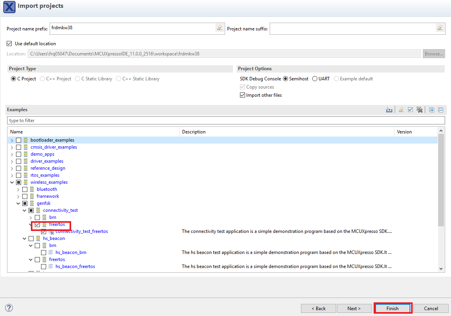
Task: Clear the project name suffix with eraser icon
Action: point(440,28)
